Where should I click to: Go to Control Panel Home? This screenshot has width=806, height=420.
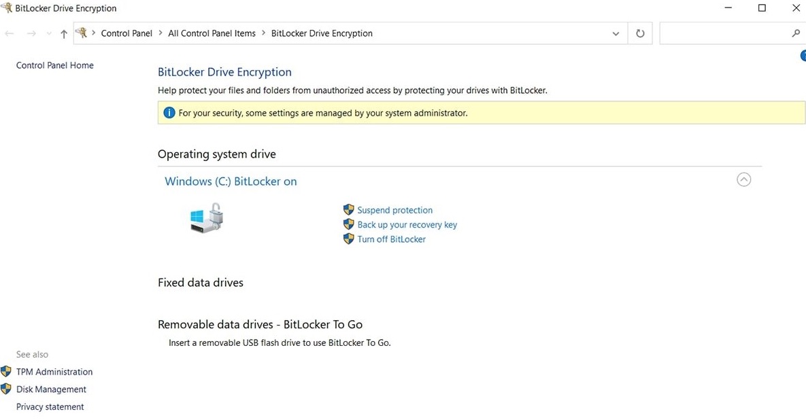coord(55,65)
